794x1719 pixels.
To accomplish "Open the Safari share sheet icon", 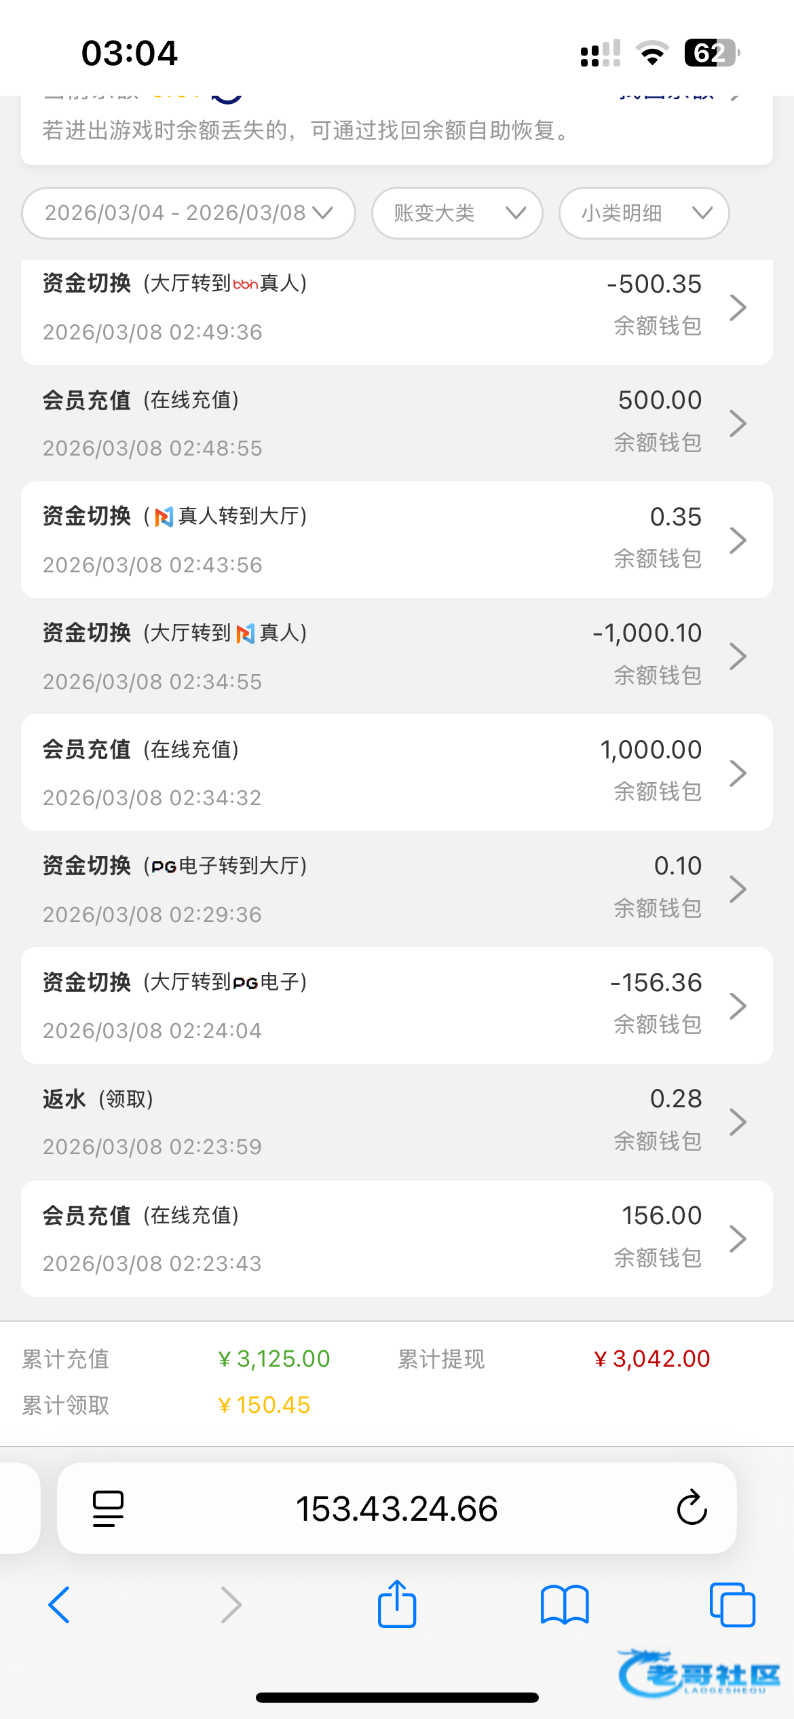I will point(397,1605).
